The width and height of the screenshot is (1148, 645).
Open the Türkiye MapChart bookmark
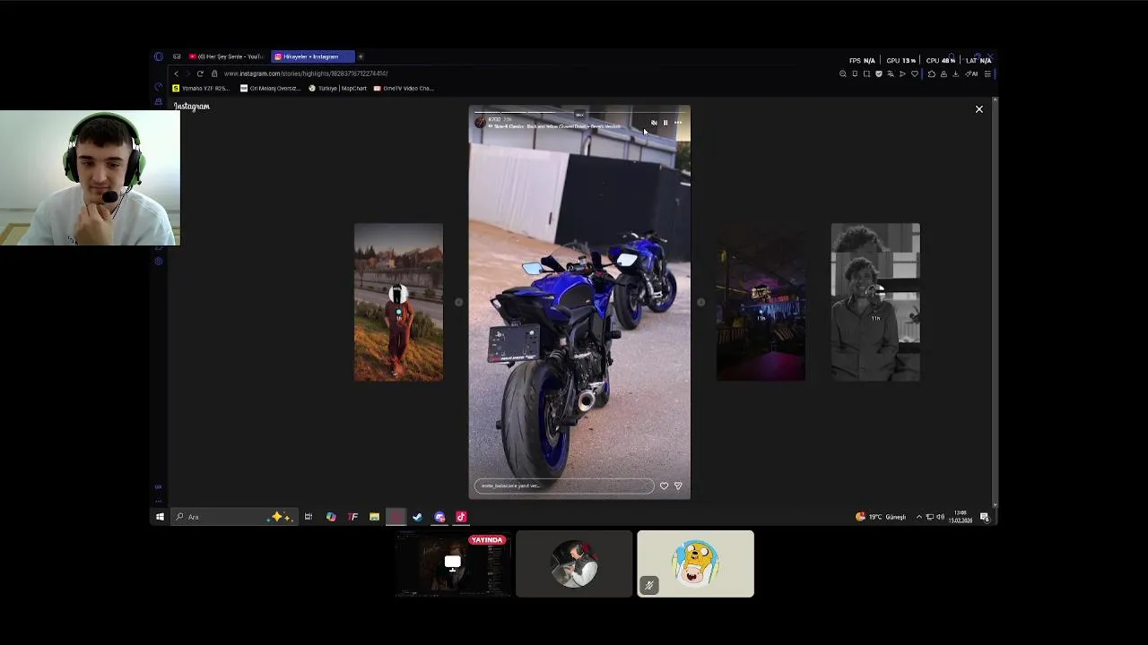point(338,89)
